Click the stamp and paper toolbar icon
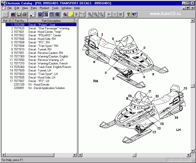Viewport: 196px width, 163px height. 32,15
